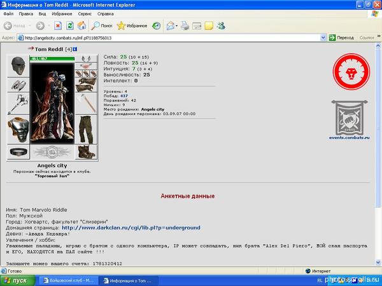Select the earrings equipment slot
Screen dimensions: 382x286
[x=86, y=59]
